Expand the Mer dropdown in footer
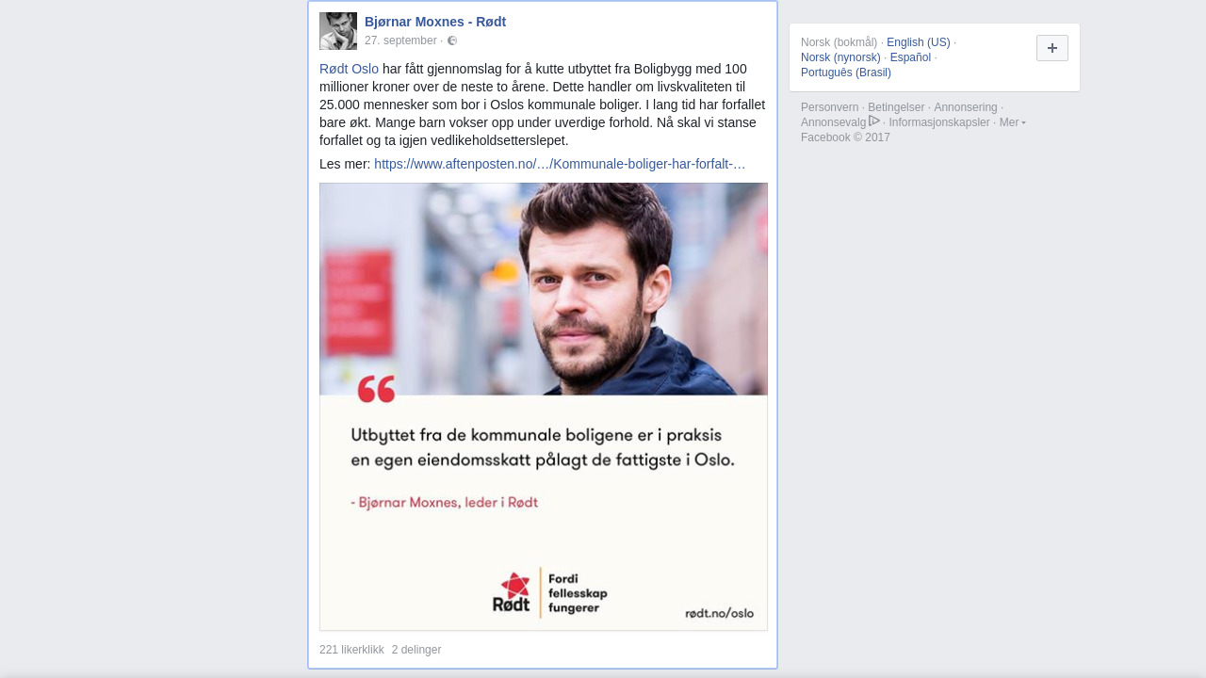This screenshot has height=678, width=1206. pos(1012,122)
